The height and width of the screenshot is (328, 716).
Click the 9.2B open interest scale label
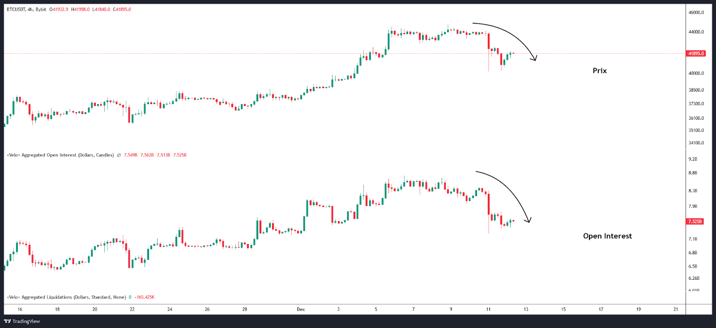point(693,159)
